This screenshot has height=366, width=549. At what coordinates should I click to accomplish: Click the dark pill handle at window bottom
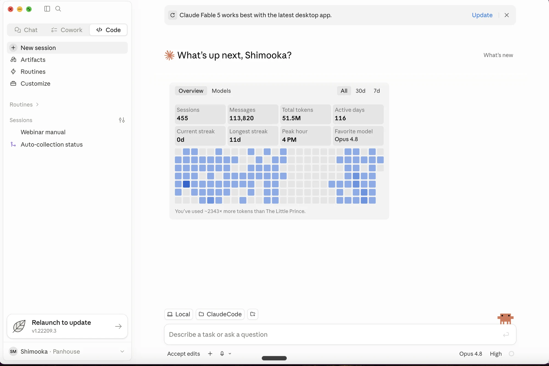tap(274, 358)
